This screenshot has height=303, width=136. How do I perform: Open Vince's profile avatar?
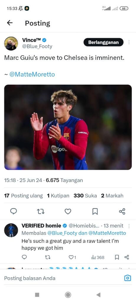coord(11,43)
